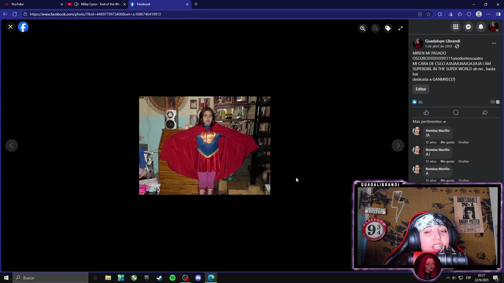
Task: Open Guadalupe Librandi's profile link
Action: (443, 41)
